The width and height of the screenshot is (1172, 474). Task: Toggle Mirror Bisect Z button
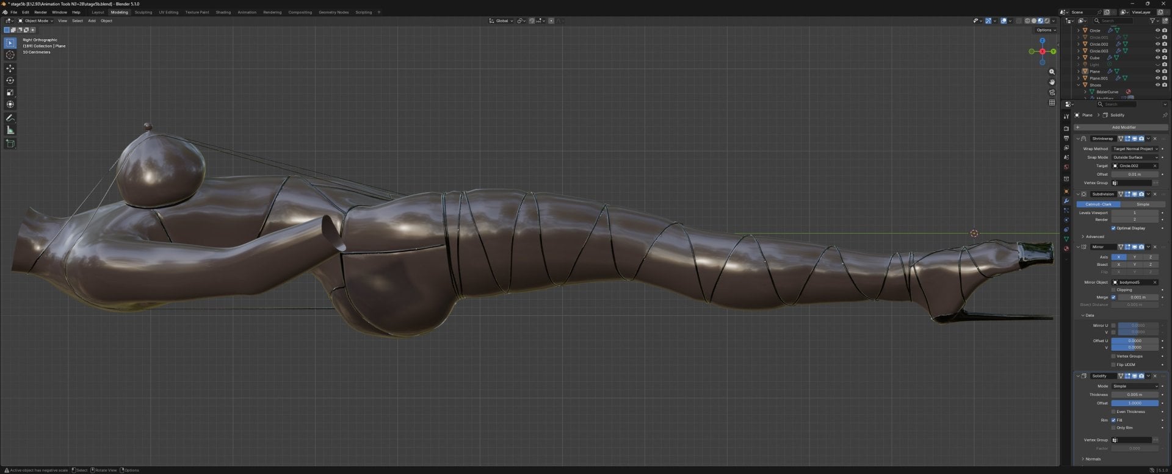(1151, 265)
